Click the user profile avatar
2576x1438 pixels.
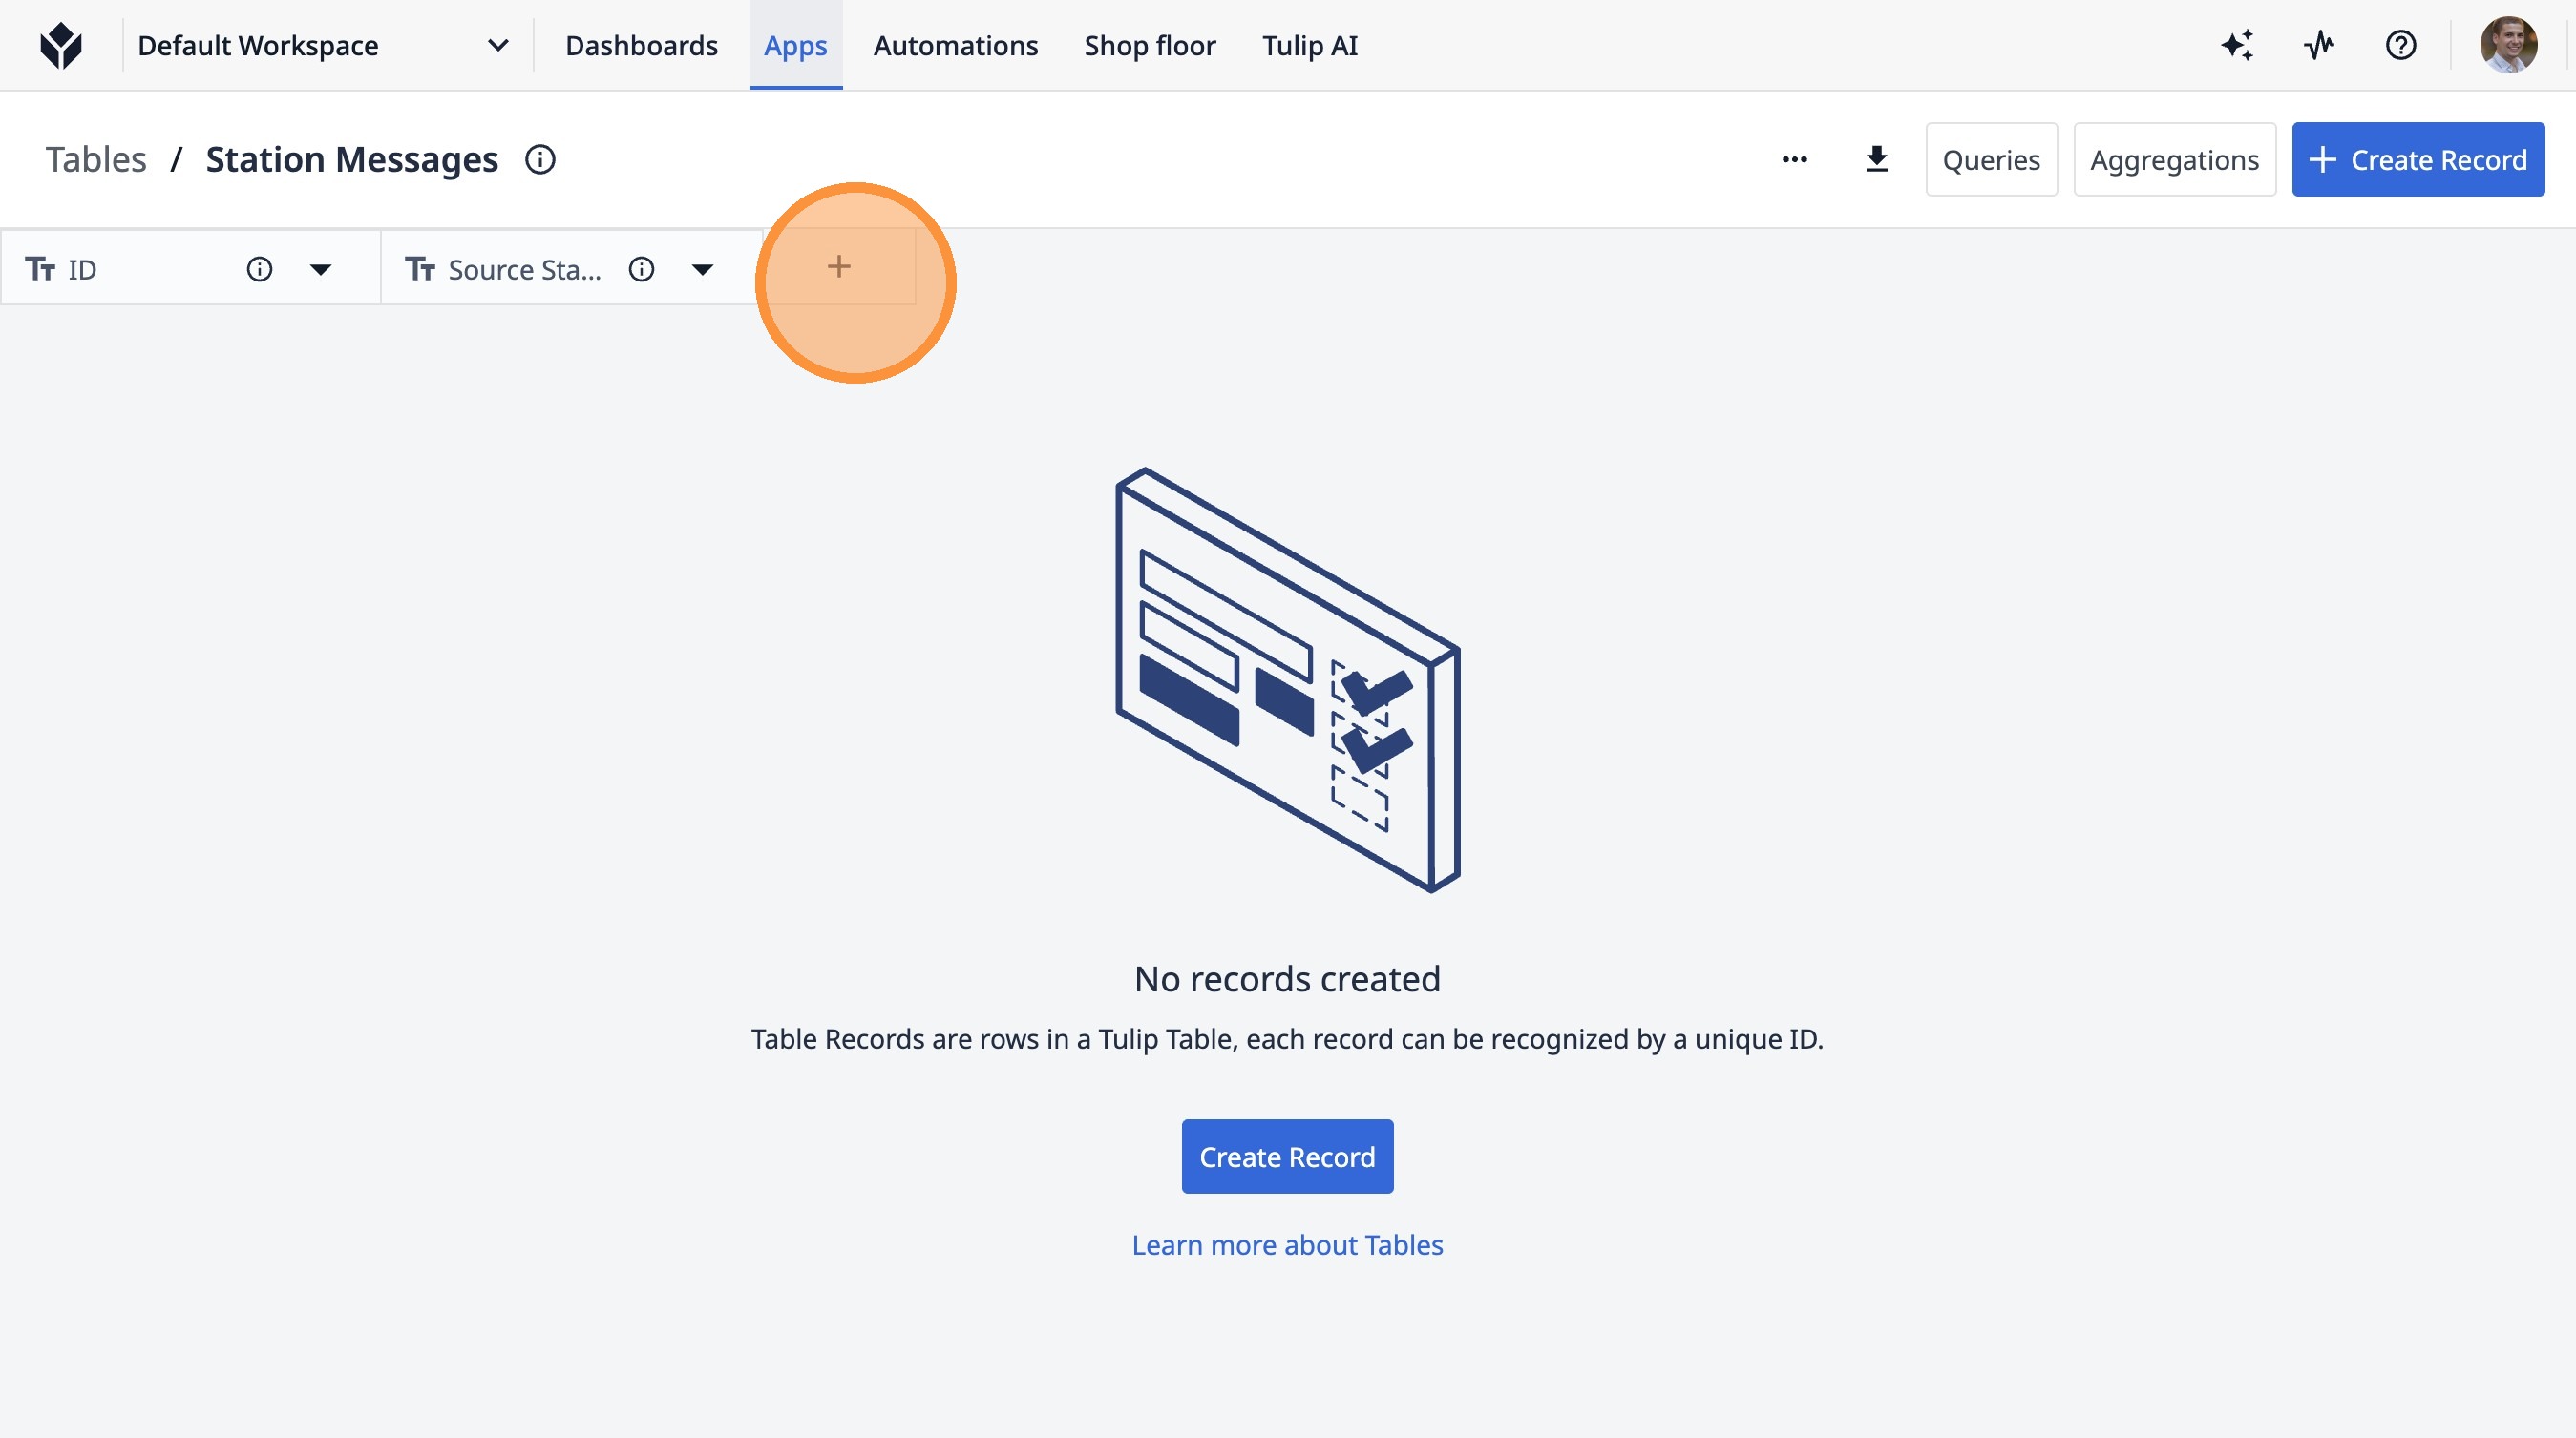pos(2507,46)
